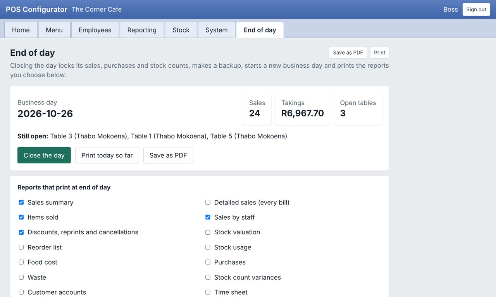Go to the Reporting tab
Screen dimensions: 496x297
142,30
